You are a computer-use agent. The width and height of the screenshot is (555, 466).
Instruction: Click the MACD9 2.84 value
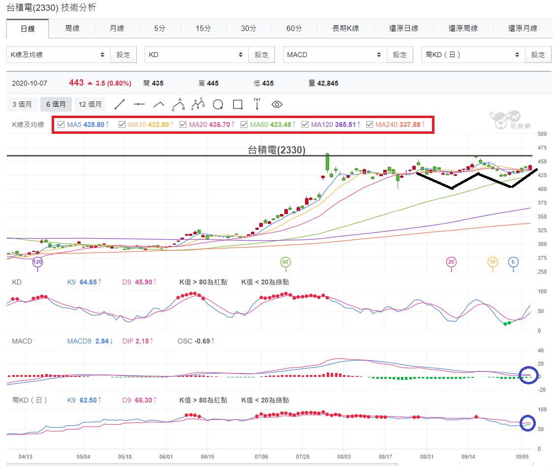point(90,342)
